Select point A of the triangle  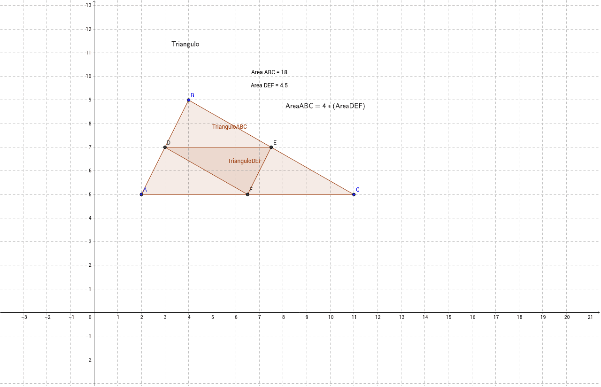pyautogui.click(x=141, y=194)
